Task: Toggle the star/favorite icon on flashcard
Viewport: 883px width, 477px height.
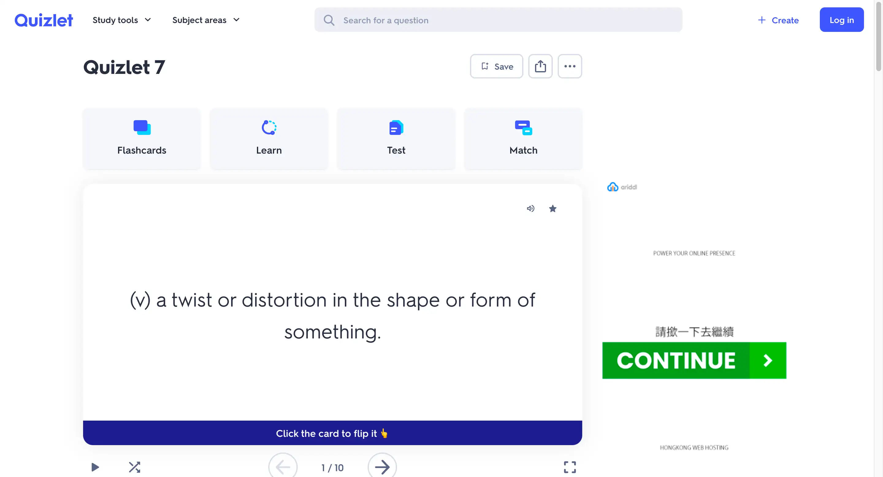Action: (x=552, y=208)
